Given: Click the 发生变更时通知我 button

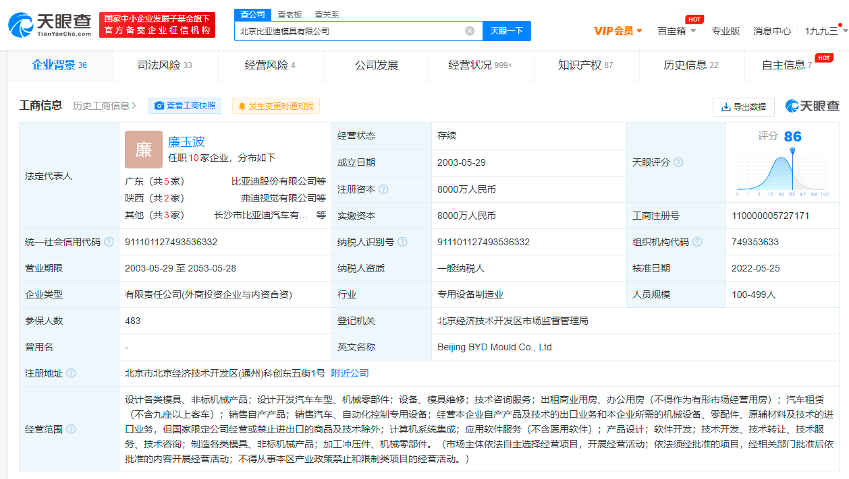Looking at the screenshot, I should pos(276,106).
